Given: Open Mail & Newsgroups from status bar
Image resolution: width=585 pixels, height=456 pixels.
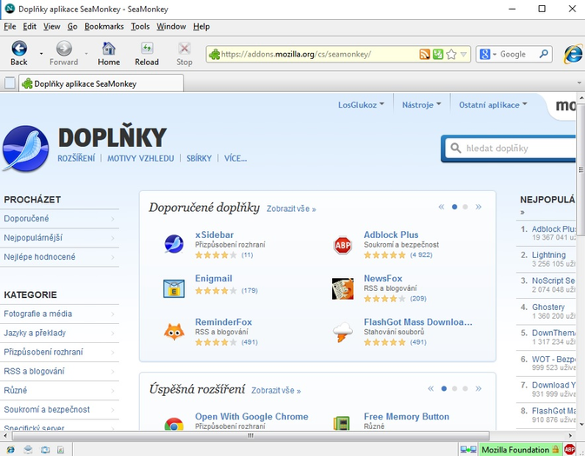Looking at the screenshot, I should click(28, 450).
